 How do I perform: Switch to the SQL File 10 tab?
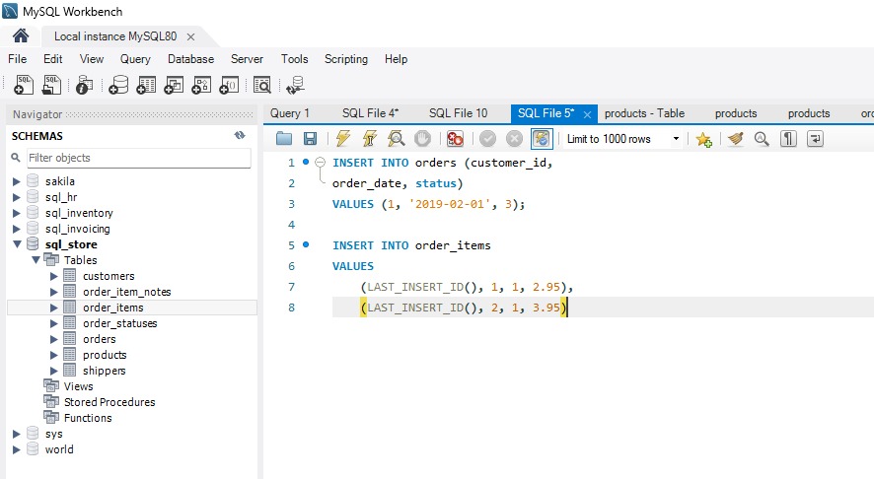(458, 113)
